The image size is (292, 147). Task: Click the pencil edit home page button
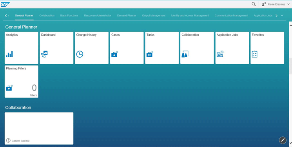click(283, 140)
